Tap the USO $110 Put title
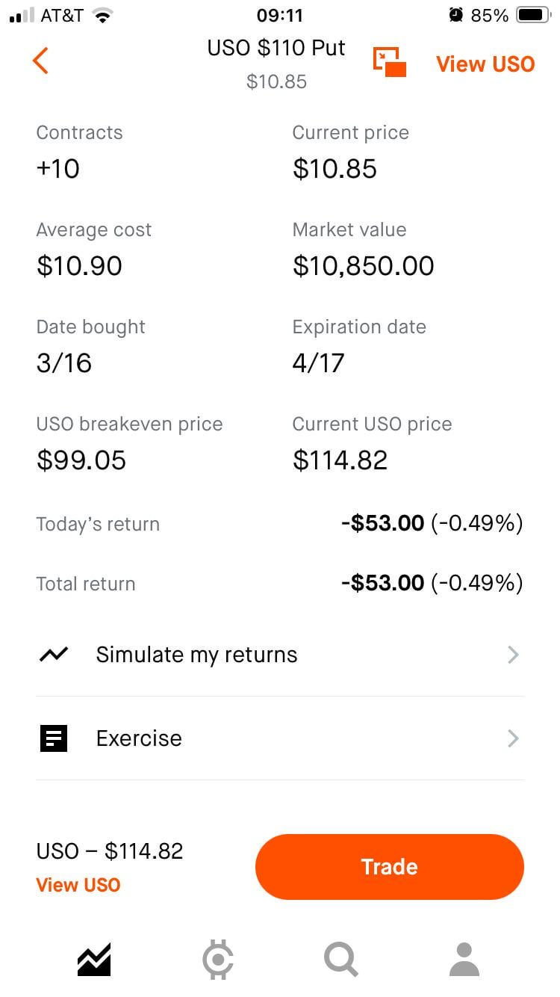Viewport: 560px width, 997px height. coord(276,49)
